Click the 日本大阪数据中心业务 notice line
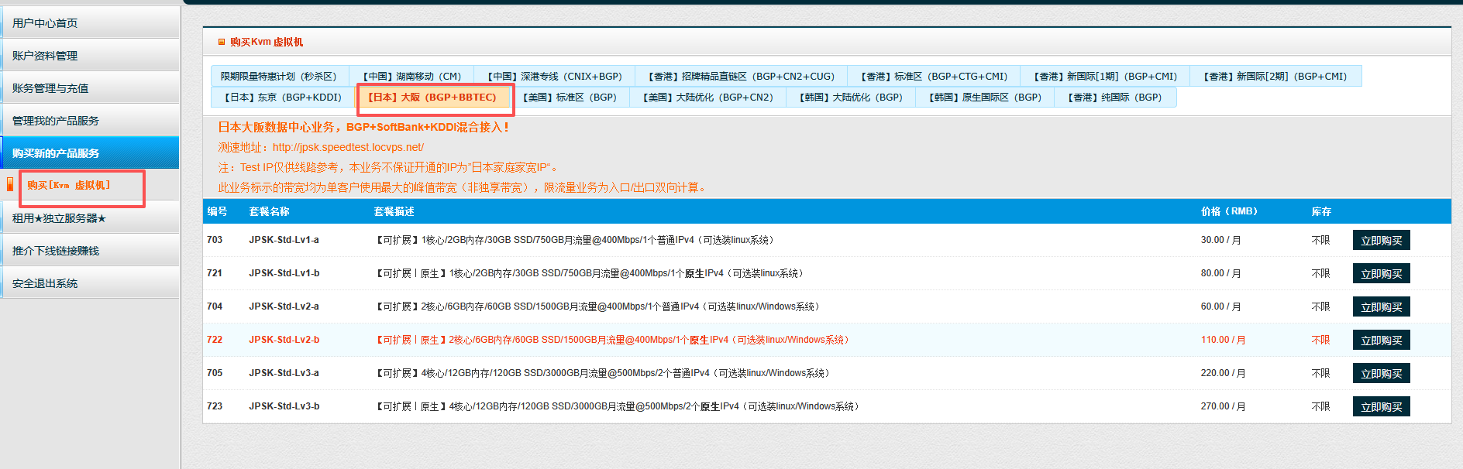 [x=363, y=127]
